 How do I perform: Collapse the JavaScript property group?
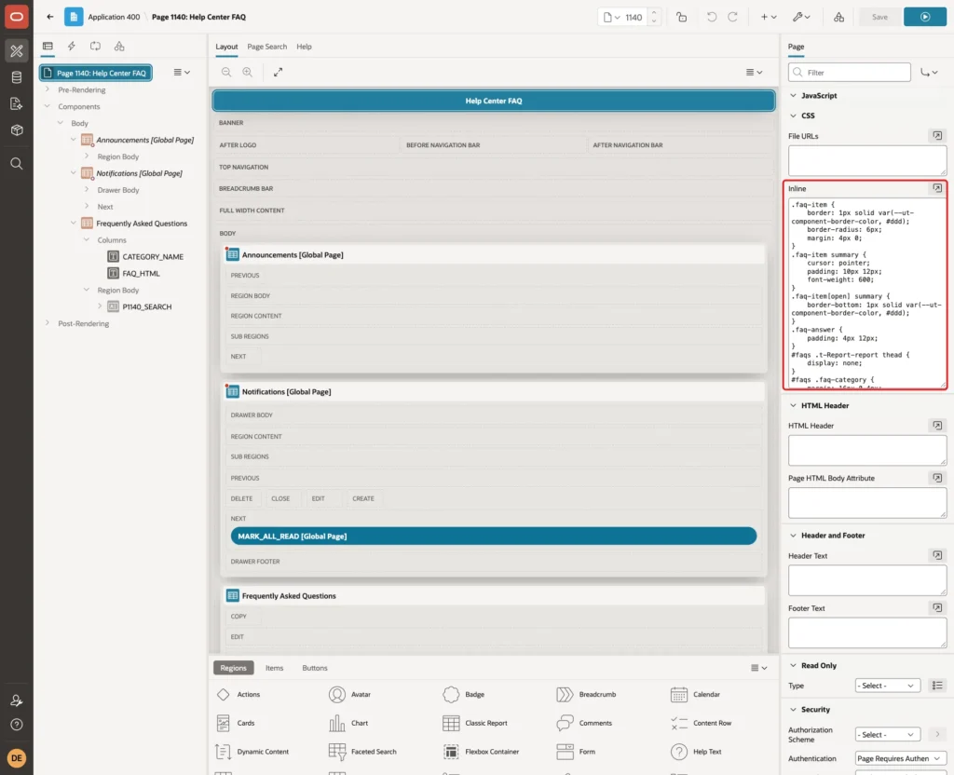pyautogui.click(x=793, y=96)
